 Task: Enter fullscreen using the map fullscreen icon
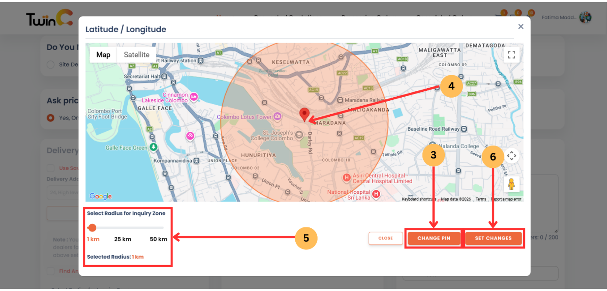(512, 54)
